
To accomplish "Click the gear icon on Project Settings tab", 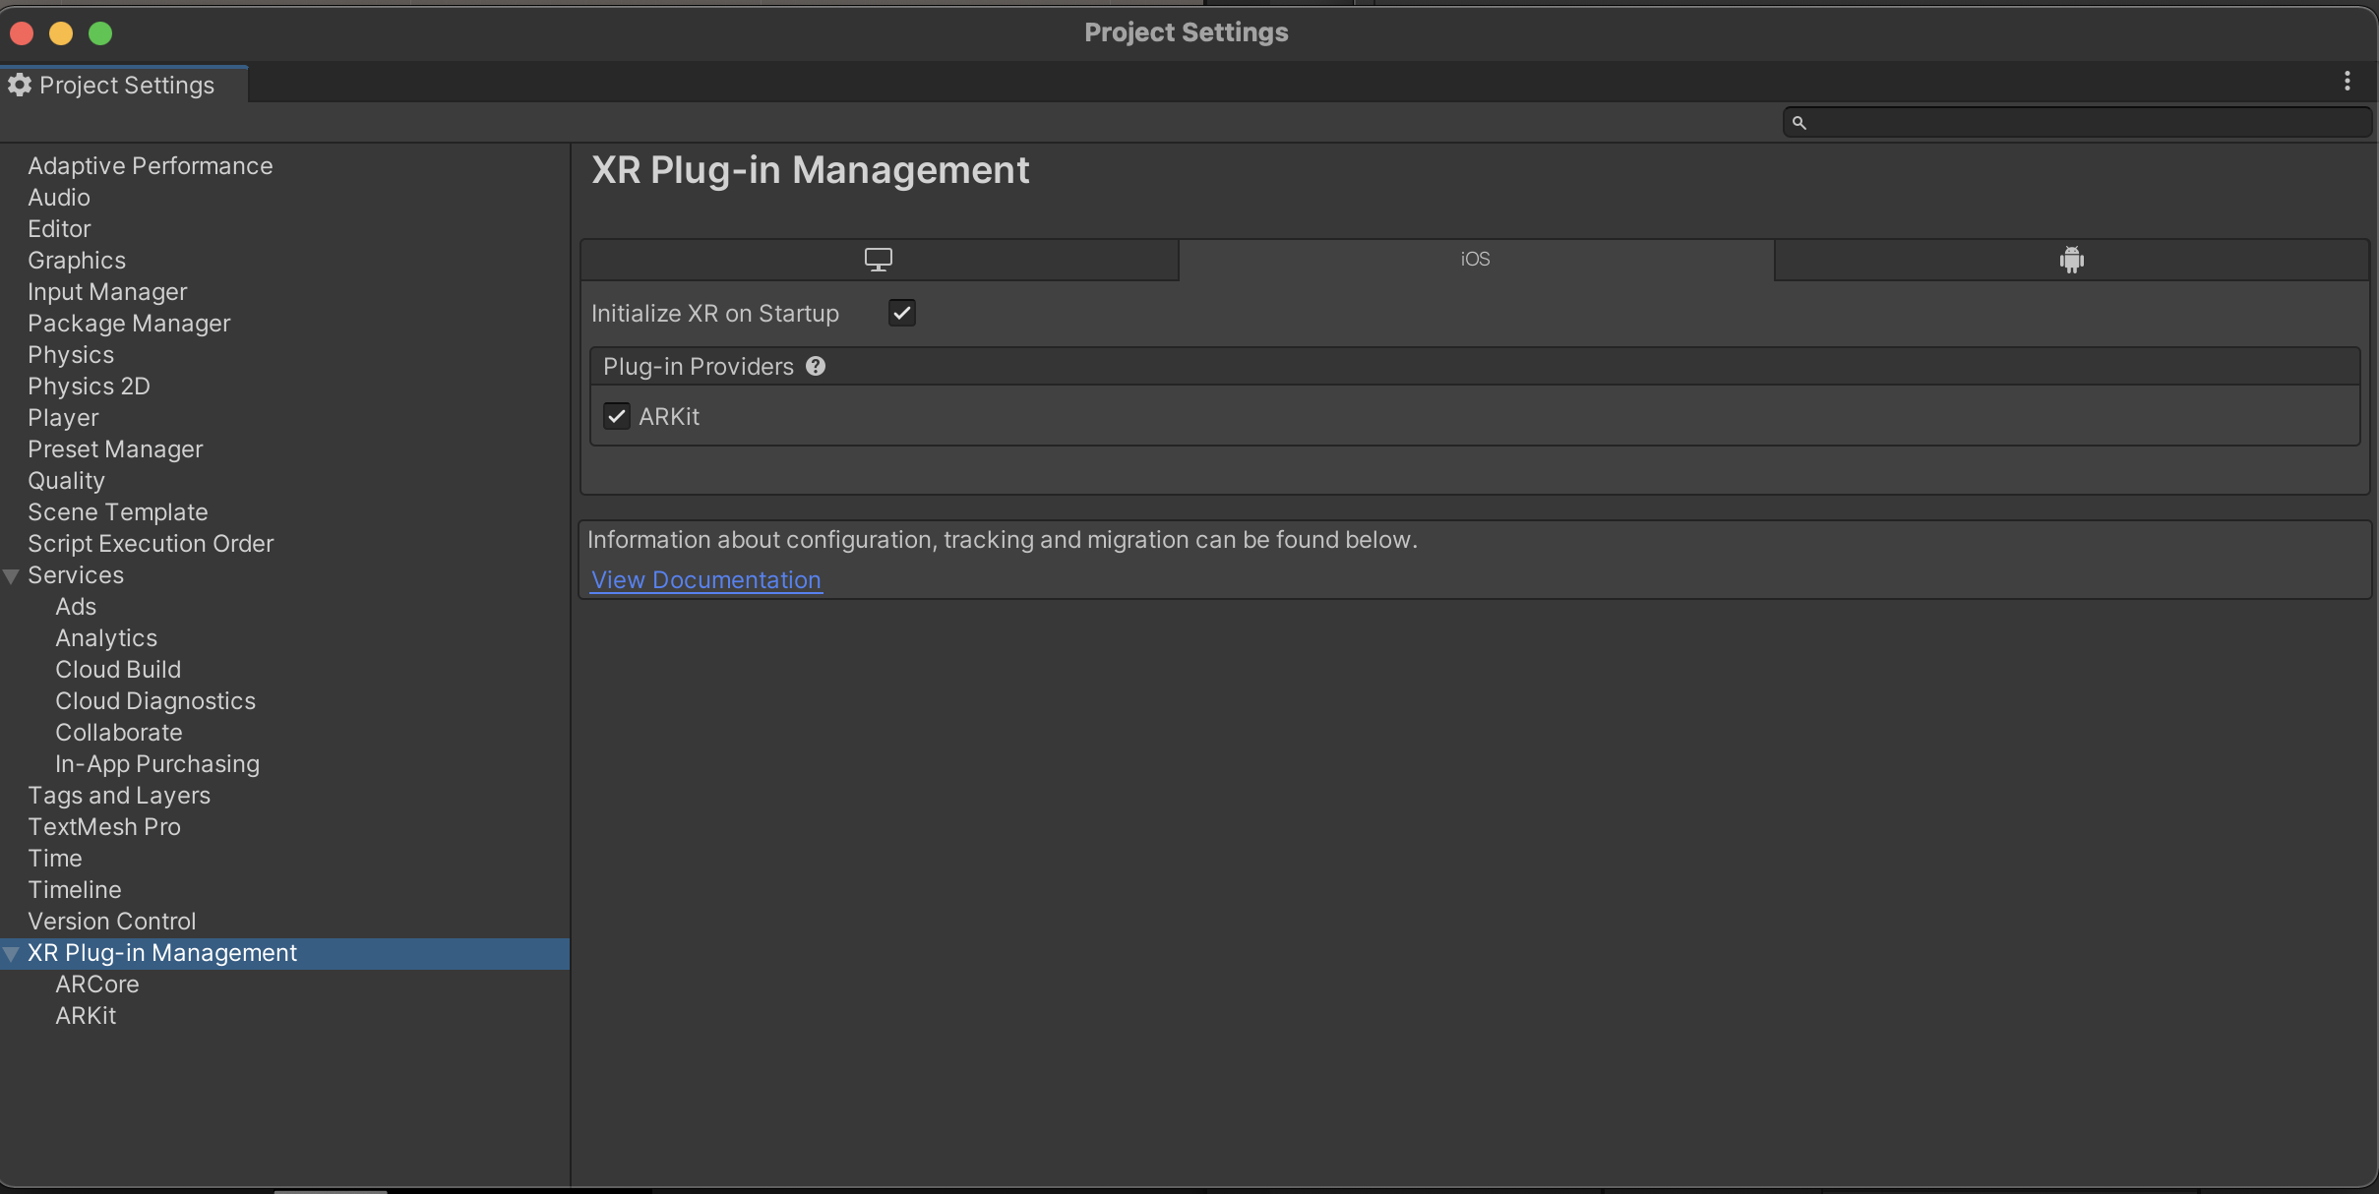I will pos(20,85).
